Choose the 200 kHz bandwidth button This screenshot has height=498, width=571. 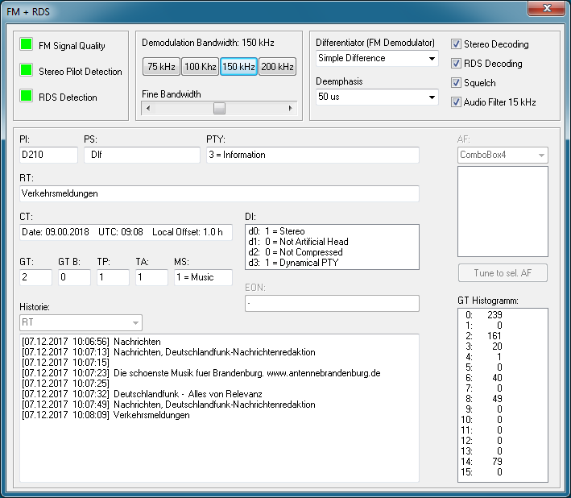[278, 67]
